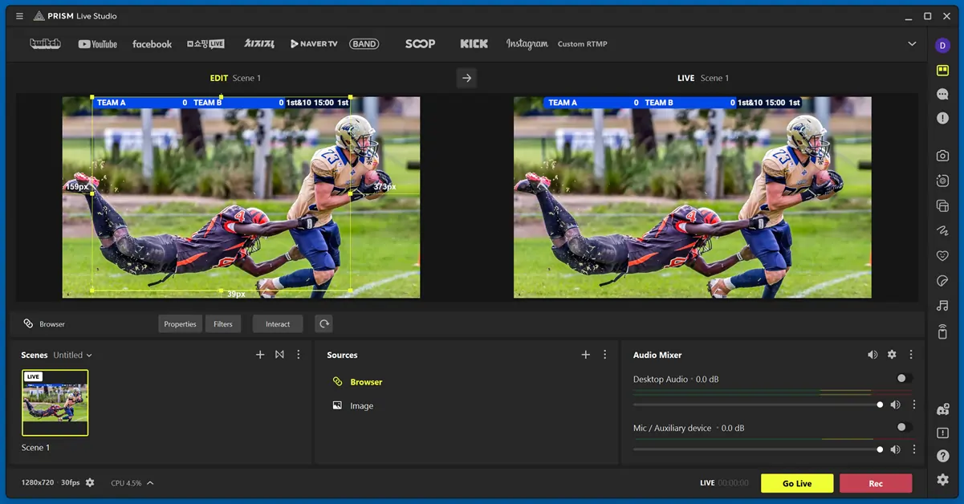Screen dimensions: 964x504
Task: Click the Twitch platform icon
Action: coord(45,44)
